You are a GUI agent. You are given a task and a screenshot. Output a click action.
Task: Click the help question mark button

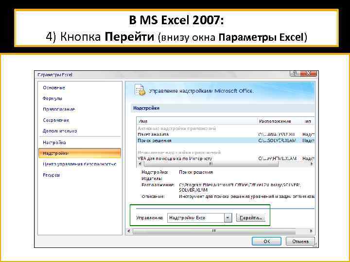pos(295,74)
